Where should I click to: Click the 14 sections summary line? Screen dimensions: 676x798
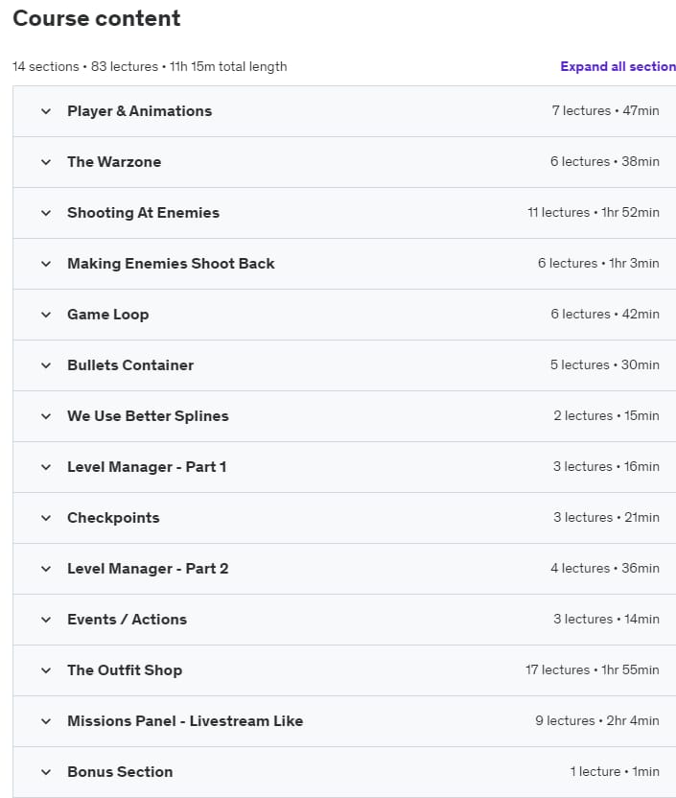(x=150, y=67)
